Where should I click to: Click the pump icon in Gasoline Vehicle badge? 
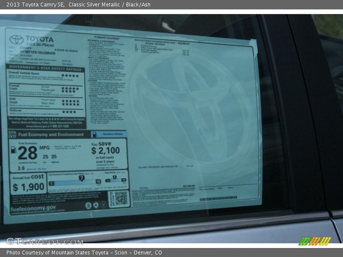[95, 134]
